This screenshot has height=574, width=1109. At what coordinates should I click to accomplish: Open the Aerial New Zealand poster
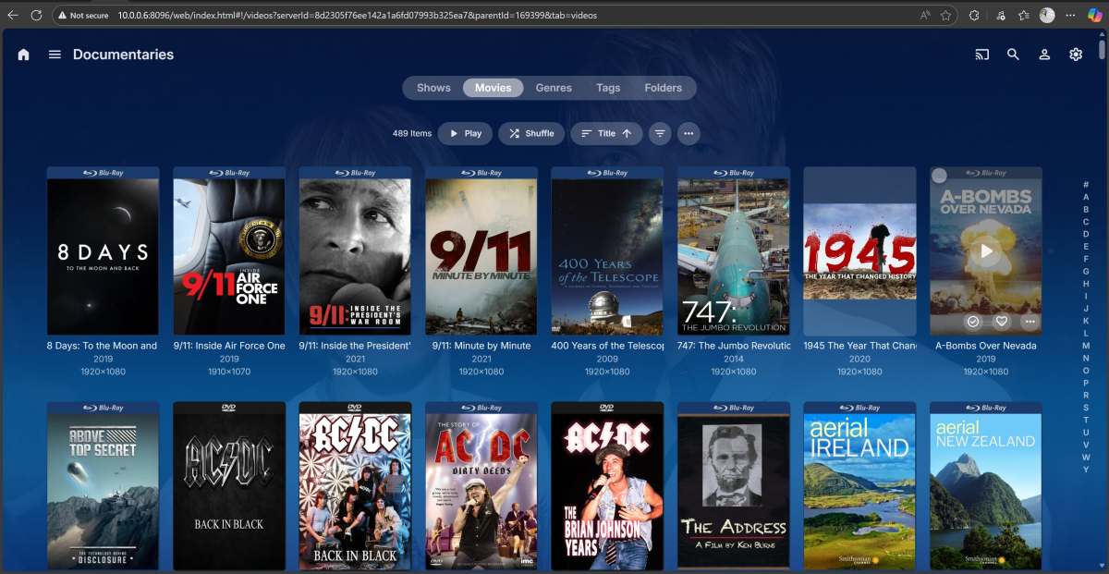(986, 486)
